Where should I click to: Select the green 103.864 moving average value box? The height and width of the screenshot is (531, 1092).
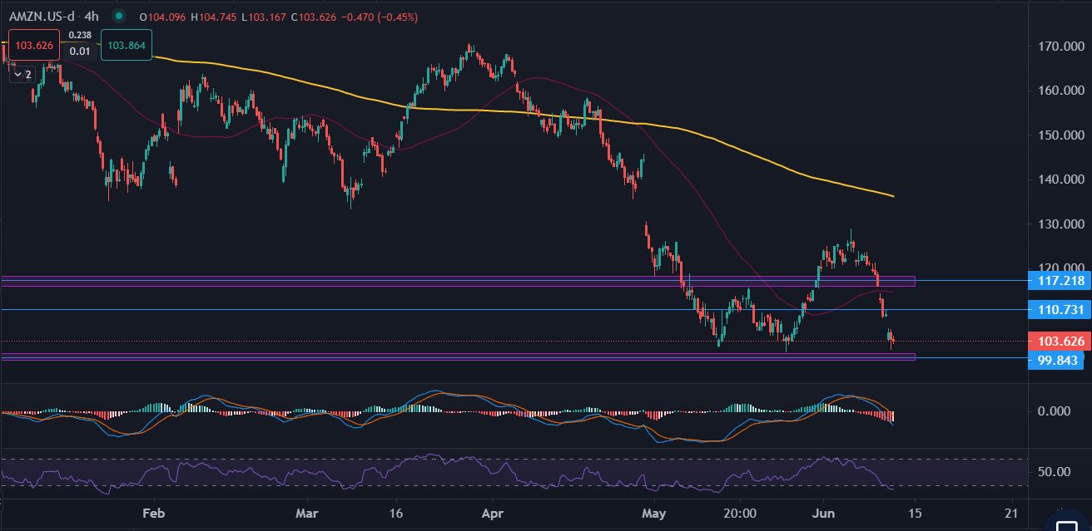(x=126, y=45)
